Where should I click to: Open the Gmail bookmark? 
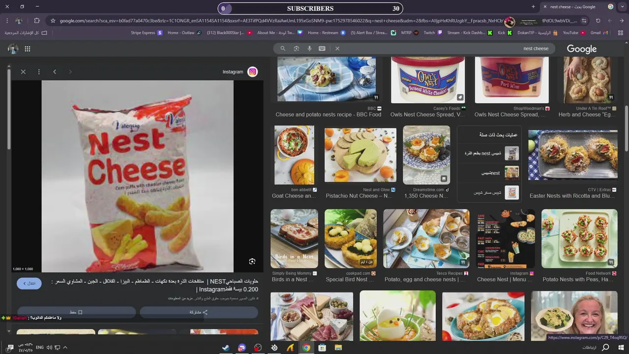pos(599,33)
